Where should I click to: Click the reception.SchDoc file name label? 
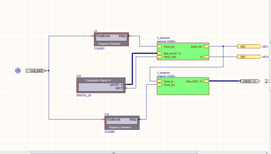(166, 76)
